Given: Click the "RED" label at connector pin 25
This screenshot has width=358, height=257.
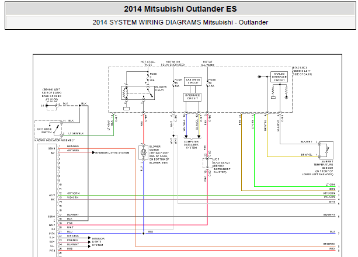Looking at the screenshot, I should [69, 249].
